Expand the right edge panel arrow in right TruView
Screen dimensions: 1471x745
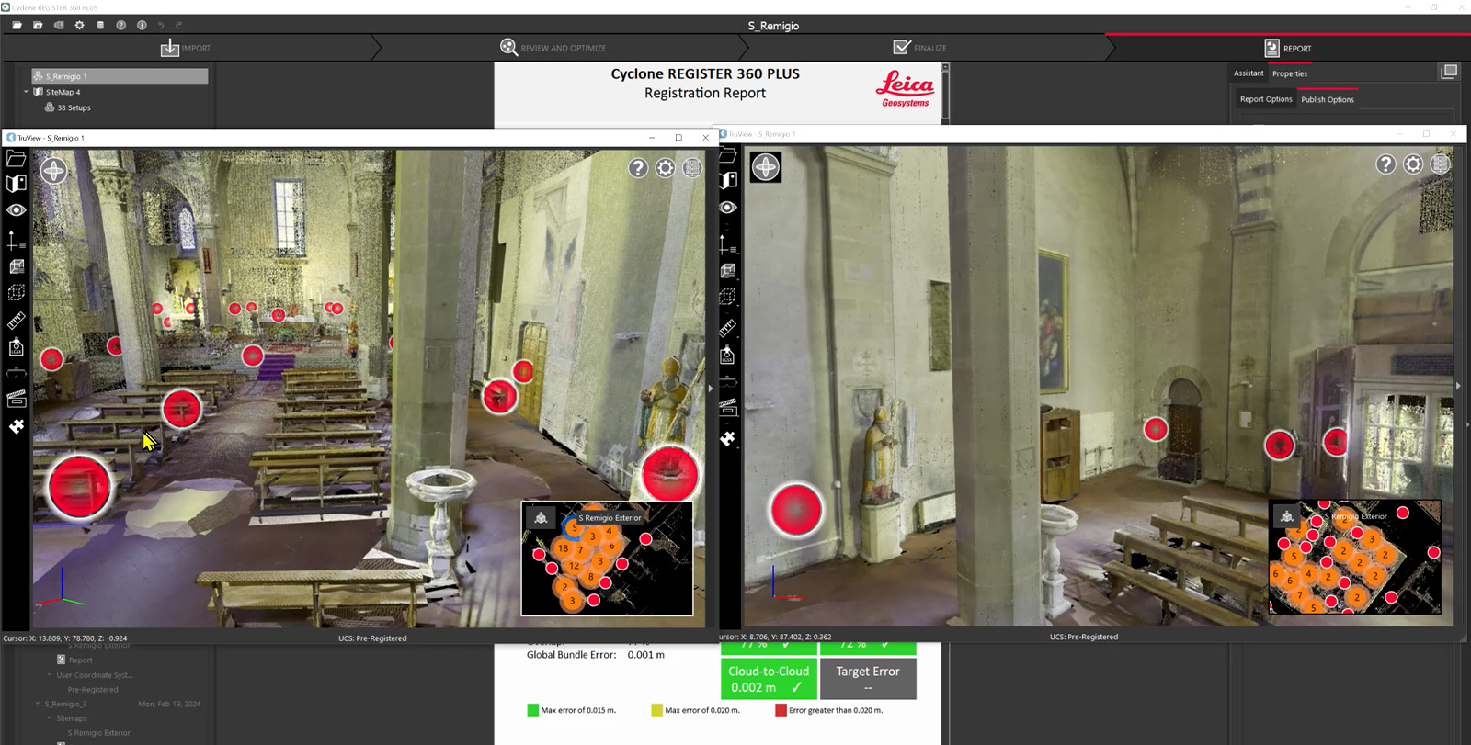pos(1458,386)
